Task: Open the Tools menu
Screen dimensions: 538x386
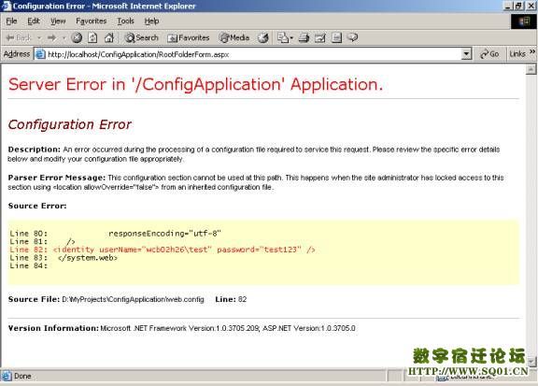Action: point(125,21)
